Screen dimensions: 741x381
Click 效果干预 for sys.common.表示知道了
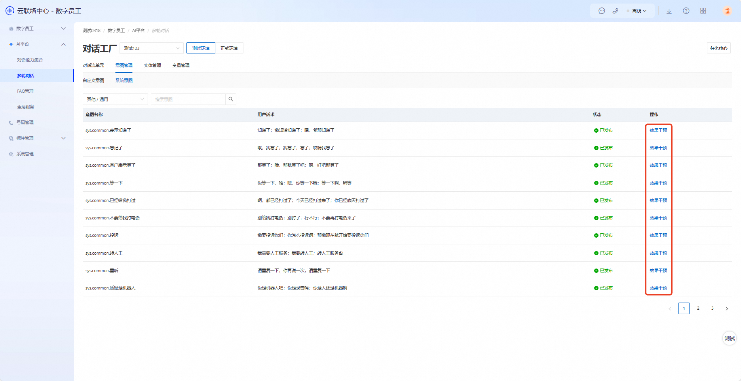coord(658,130)
